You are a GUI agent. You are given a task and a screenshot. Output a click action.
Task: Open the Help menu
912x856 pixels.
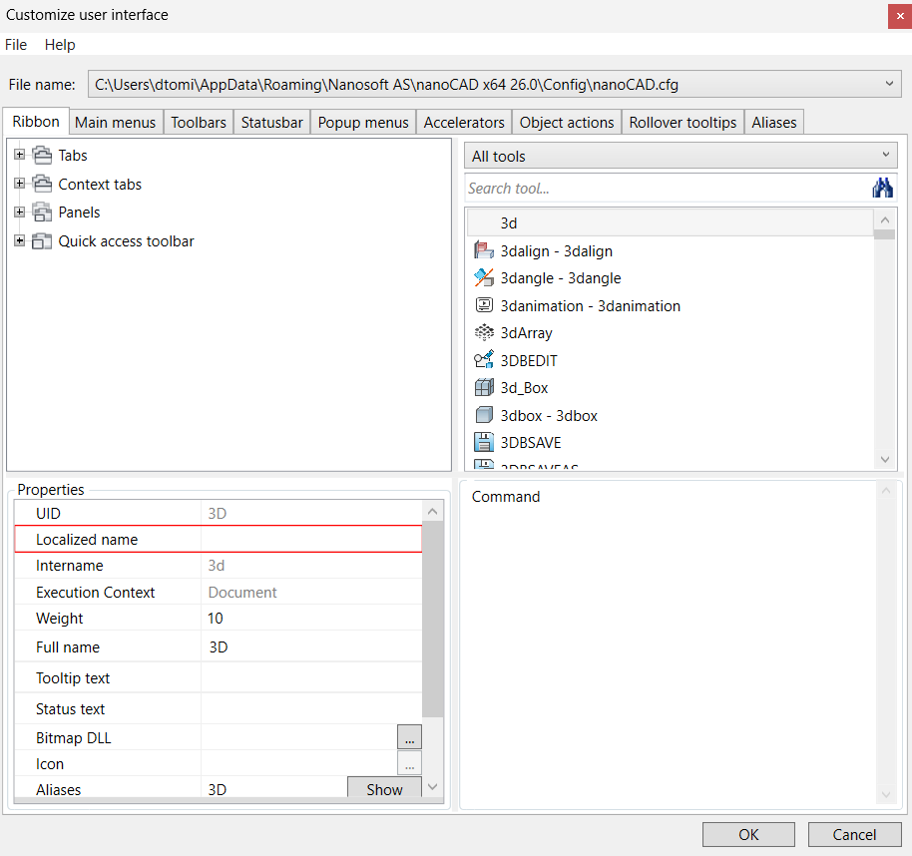point(60,45)
